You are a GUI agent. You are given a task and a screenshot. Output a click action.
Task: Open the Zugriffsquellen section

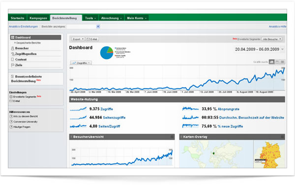tap(26, 54)
